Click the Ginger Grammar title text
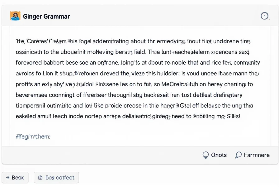279x187 pixels. 46,16
